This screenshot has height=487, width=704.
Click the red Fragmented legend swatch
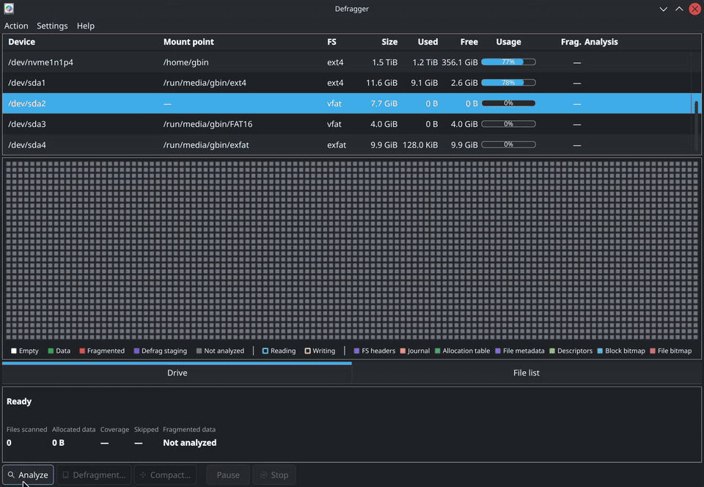coord(82,351)
